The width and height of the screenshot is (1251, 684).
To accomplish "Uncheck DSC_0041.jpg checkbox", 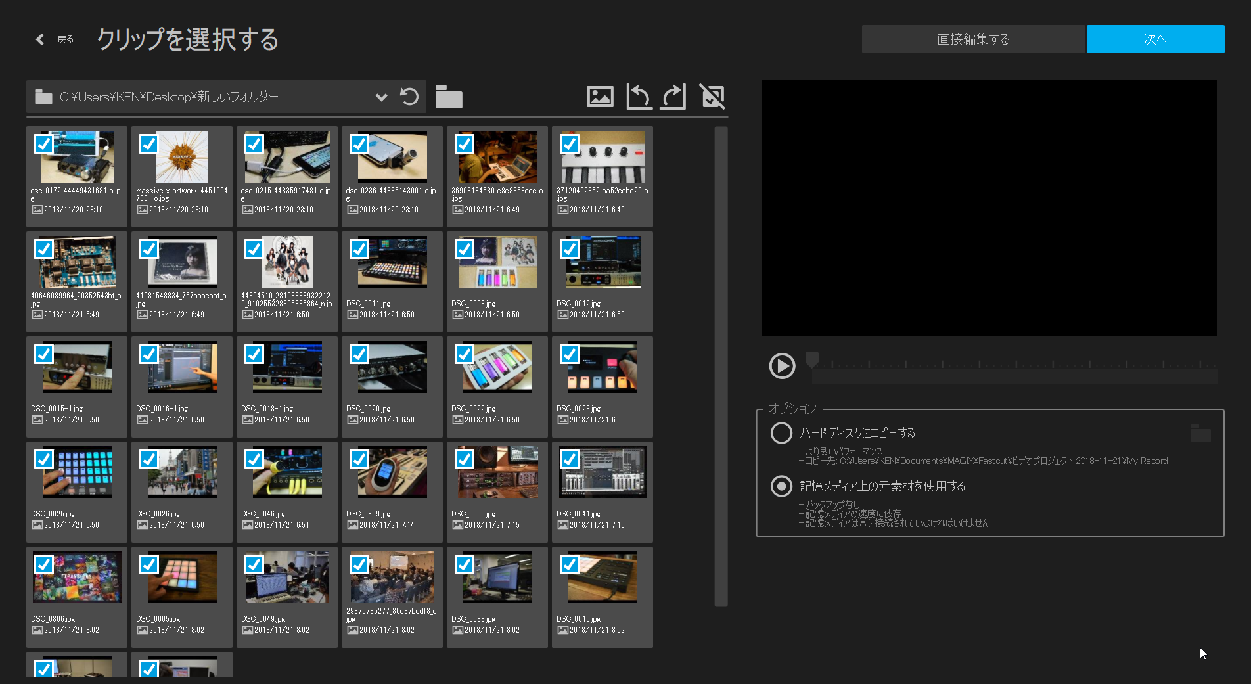I will [x=570, y=459].
